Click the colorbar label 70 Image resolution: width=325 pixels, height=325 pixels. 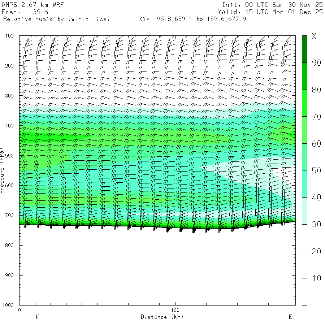pyautogui.click(x=316, y=117)
